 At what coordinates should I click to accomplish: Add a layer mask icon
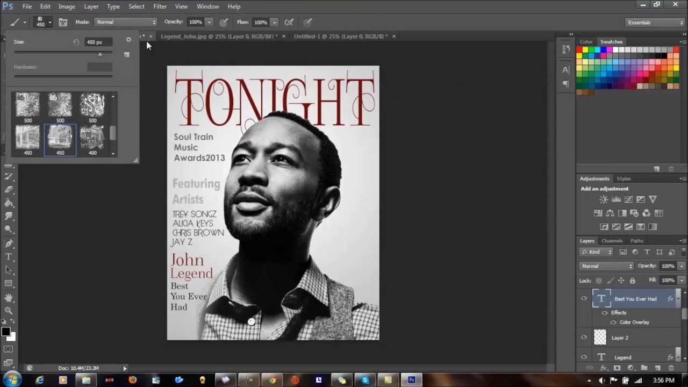click(x=617, y=368)
